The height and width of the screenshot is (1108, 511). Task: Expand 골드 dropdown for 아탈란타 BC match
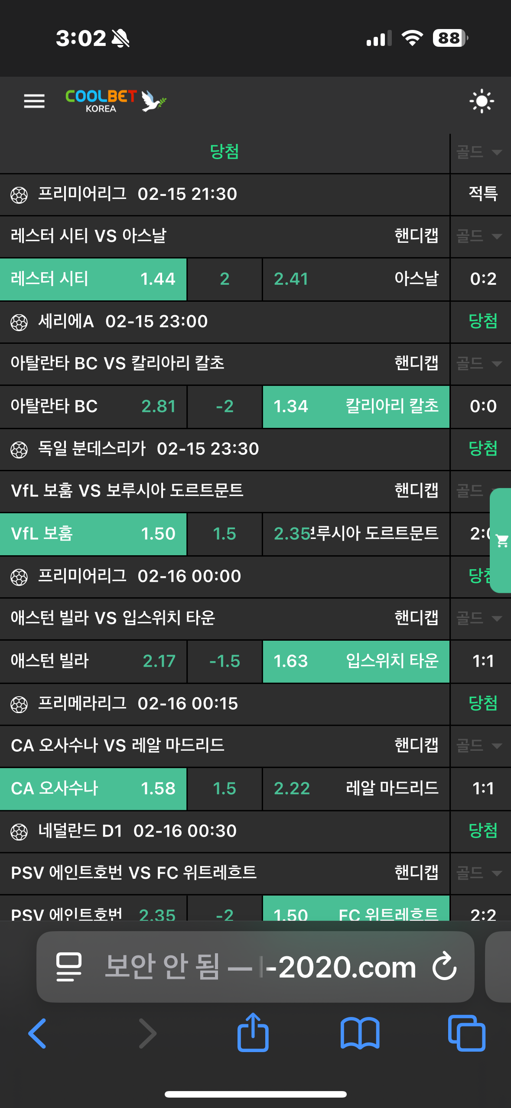[x=479, y=363]
